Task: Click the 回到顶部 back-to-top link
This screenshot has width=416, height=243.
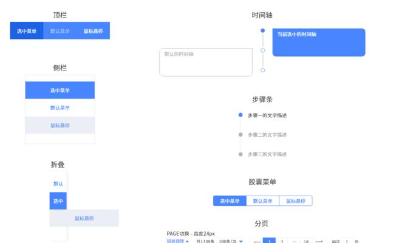Action: coord(177,241)
